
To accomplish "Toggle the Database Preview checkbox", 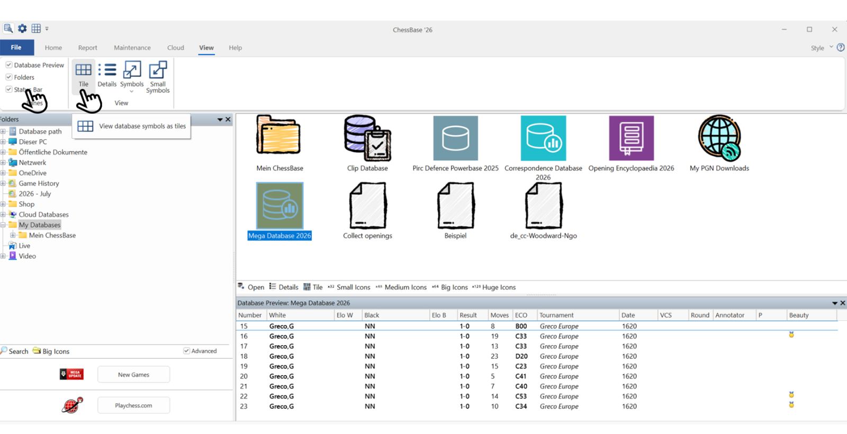I will pos(9,65).
